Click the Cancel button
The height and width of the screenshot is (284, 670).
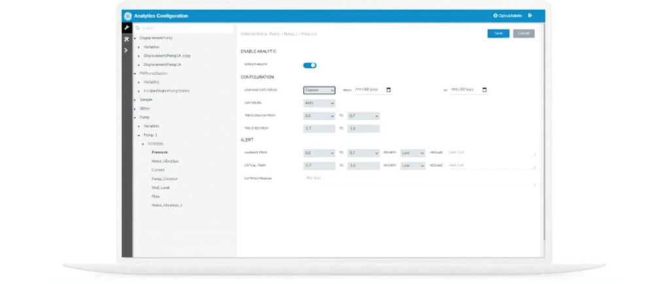pyautogui.click(x=523, y=33)
